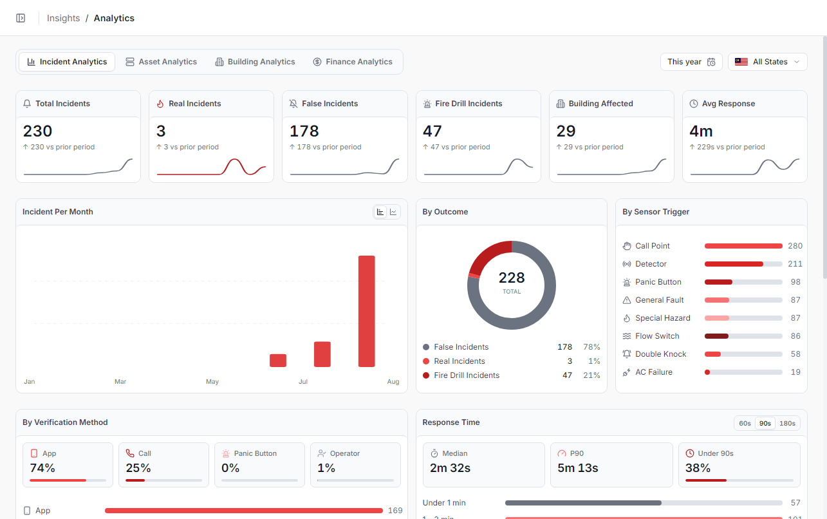Click the Under 1 min response bar
Image resolution: width=827 pixels, height=519 pixels.
click(644, 503)
